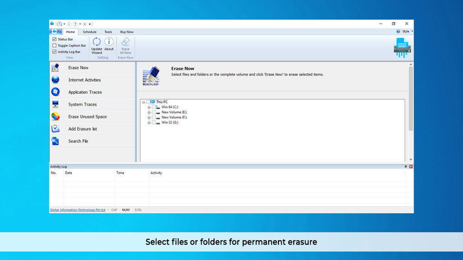This screenshot has width=463, height=260.
Task: Check the This PC checkbox
Action: click(148, 102)
